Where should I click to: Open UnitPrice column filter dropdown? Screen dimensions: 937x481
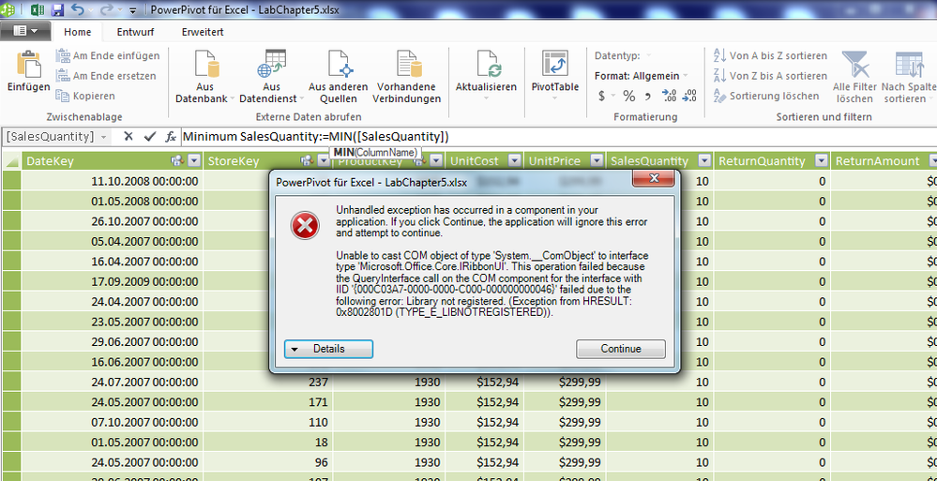click(x=596, y=160)
